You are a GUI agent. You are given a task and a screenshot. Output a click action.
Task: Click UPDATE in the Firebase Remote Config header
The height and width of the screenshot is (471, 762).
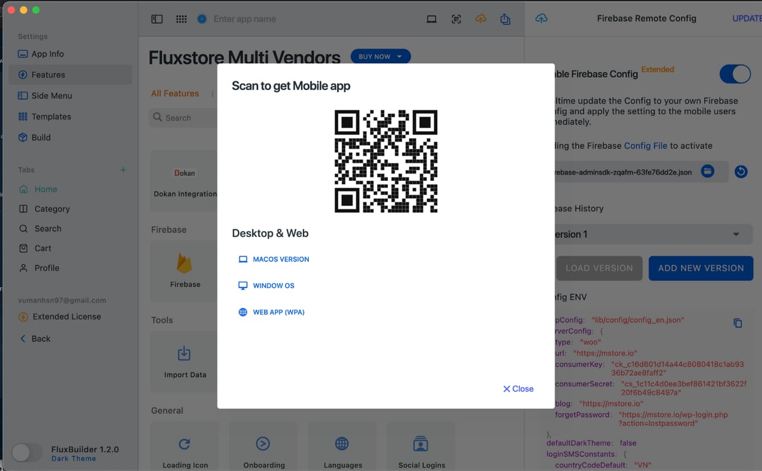[x=747, y=18]
